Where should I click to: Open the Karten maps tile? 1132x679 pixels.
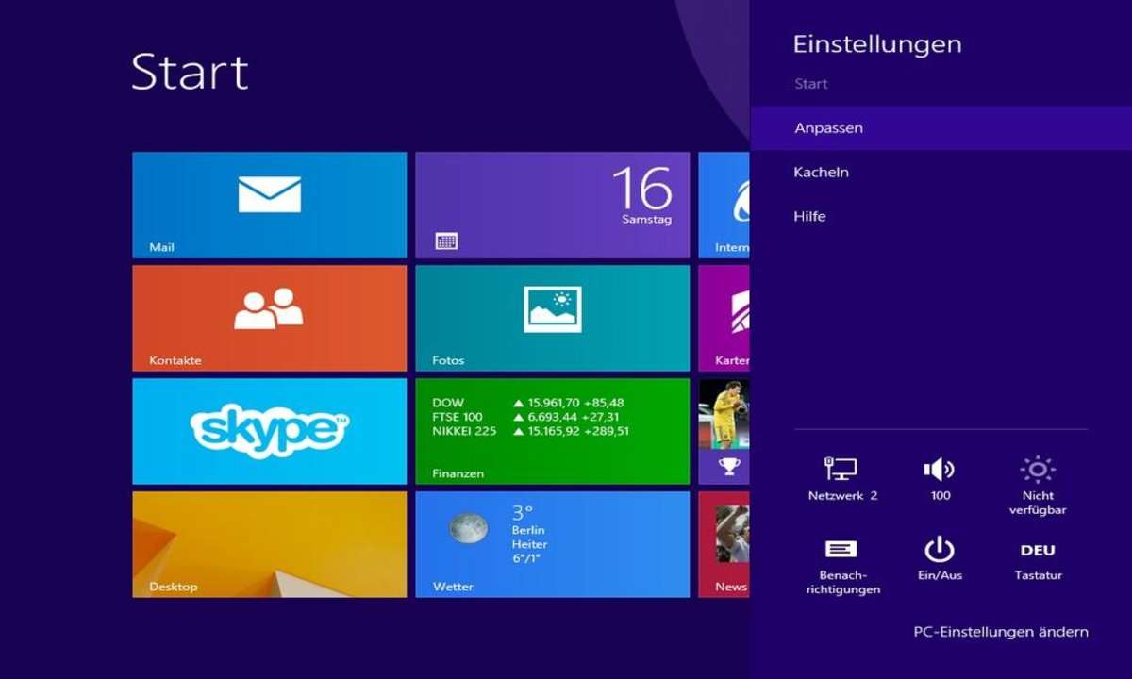[x=724, y=318]
